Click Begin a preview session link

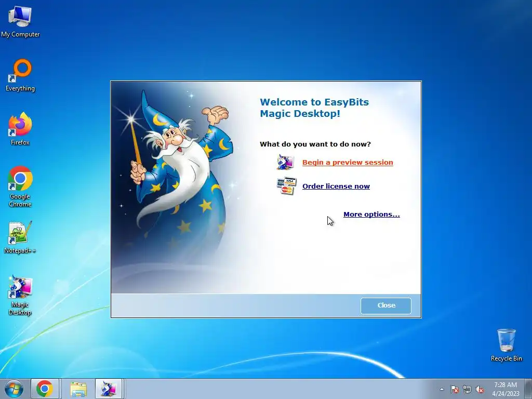pos(348,162)
